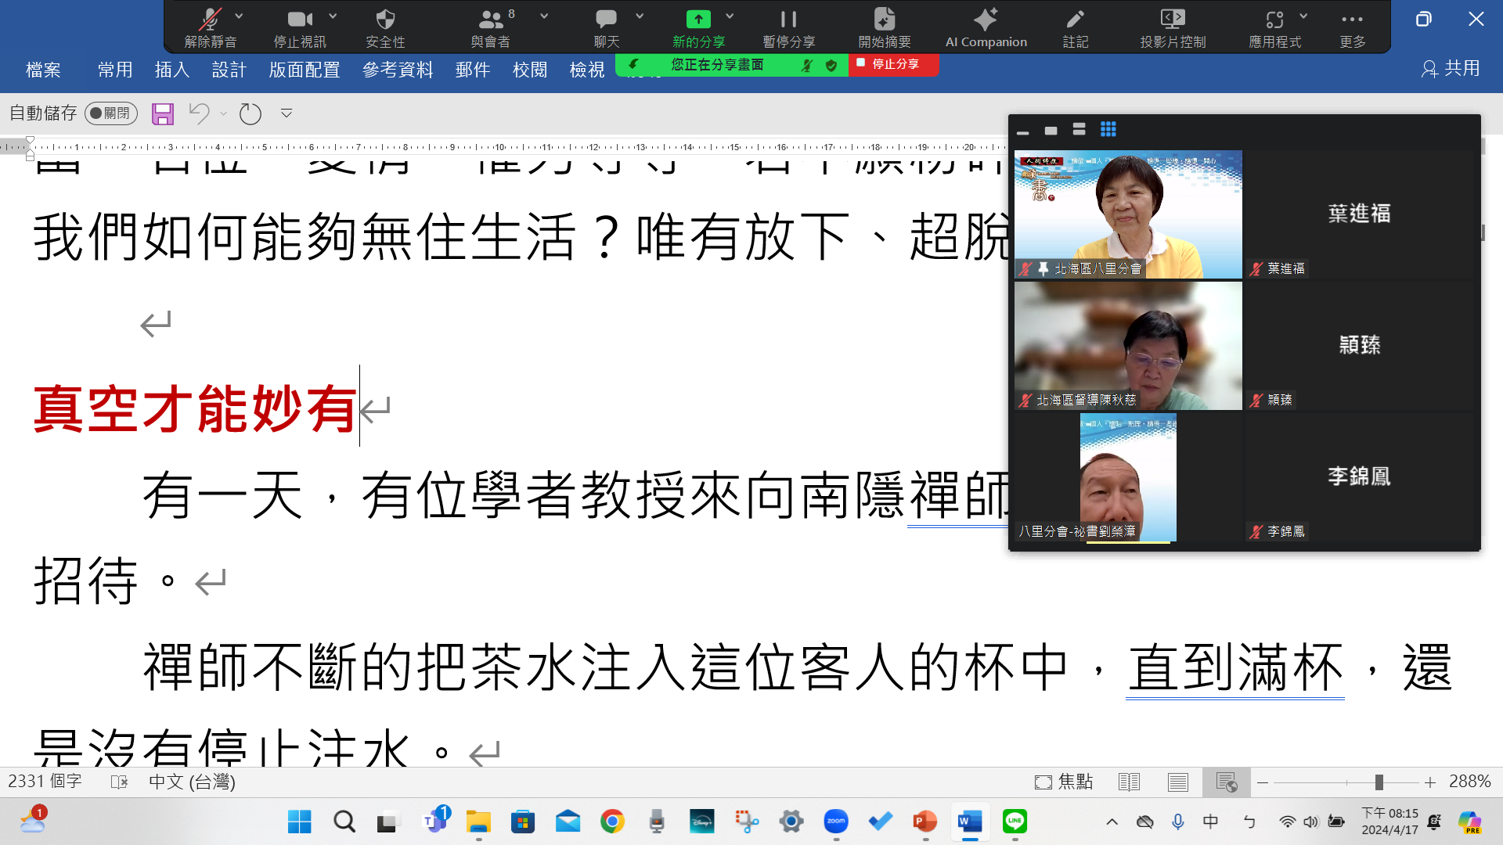Open the More options ellipsis in Zoom

[1352, 19]
